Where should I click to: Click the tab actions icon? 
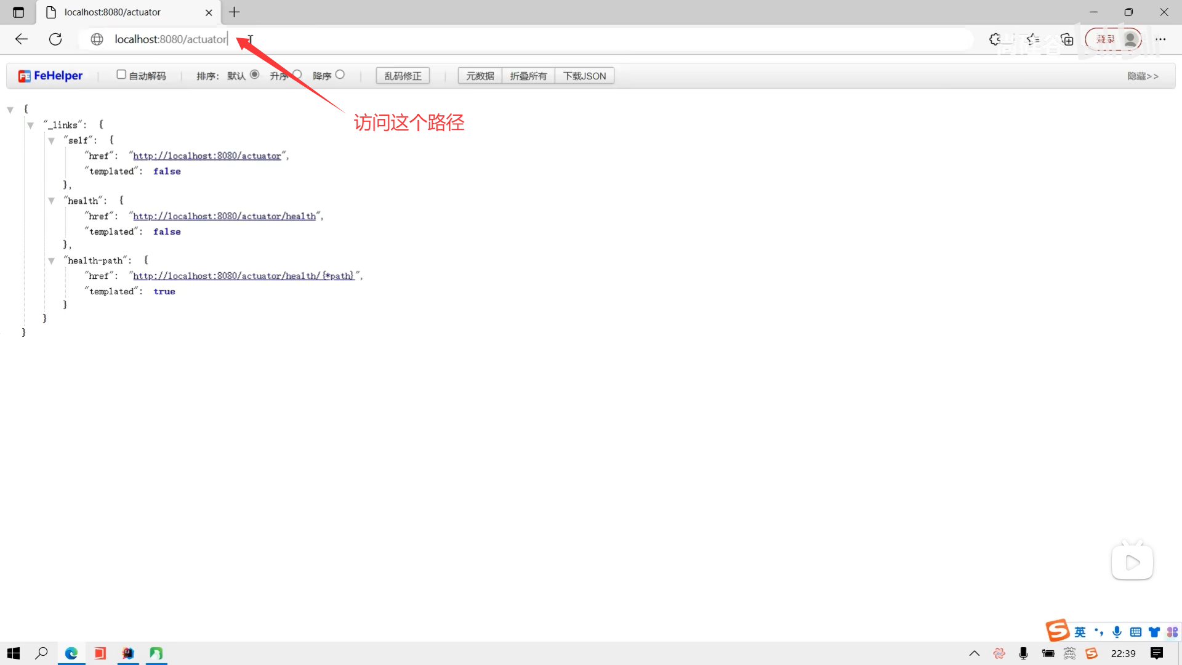18,12
